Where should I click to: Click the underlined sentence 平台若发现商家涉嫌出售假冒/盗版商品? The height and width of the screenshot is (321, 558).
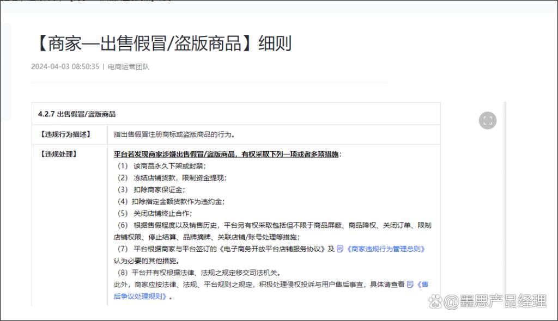coord(227,155)
